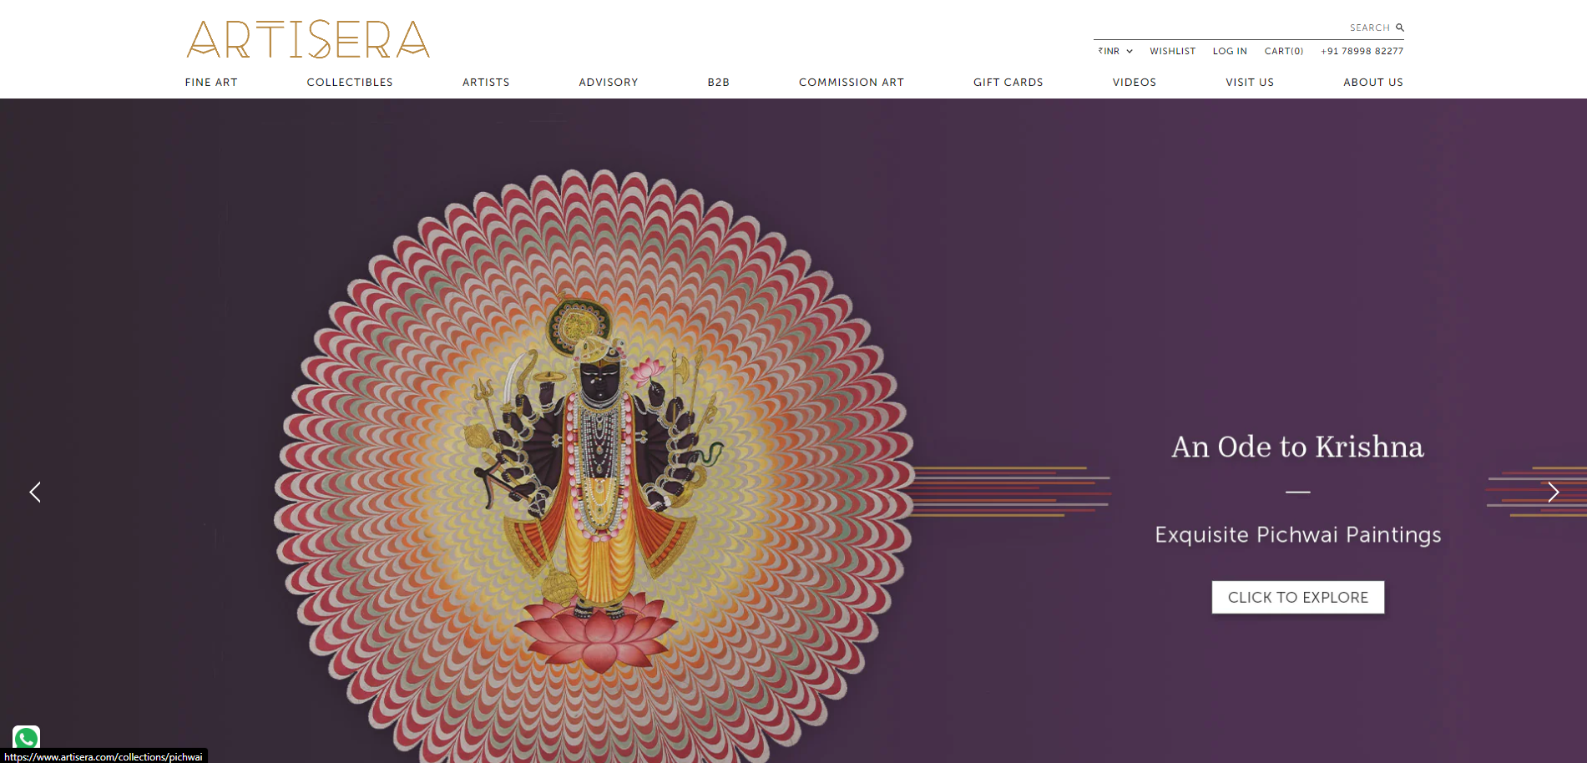The image size is (1587, 763).
Task: Open Gift Cards page
Action: tap(1008, 82)
